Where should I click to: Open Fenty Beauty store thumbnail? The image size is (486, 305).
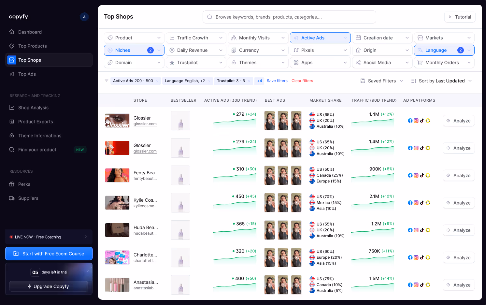point(117,175)
